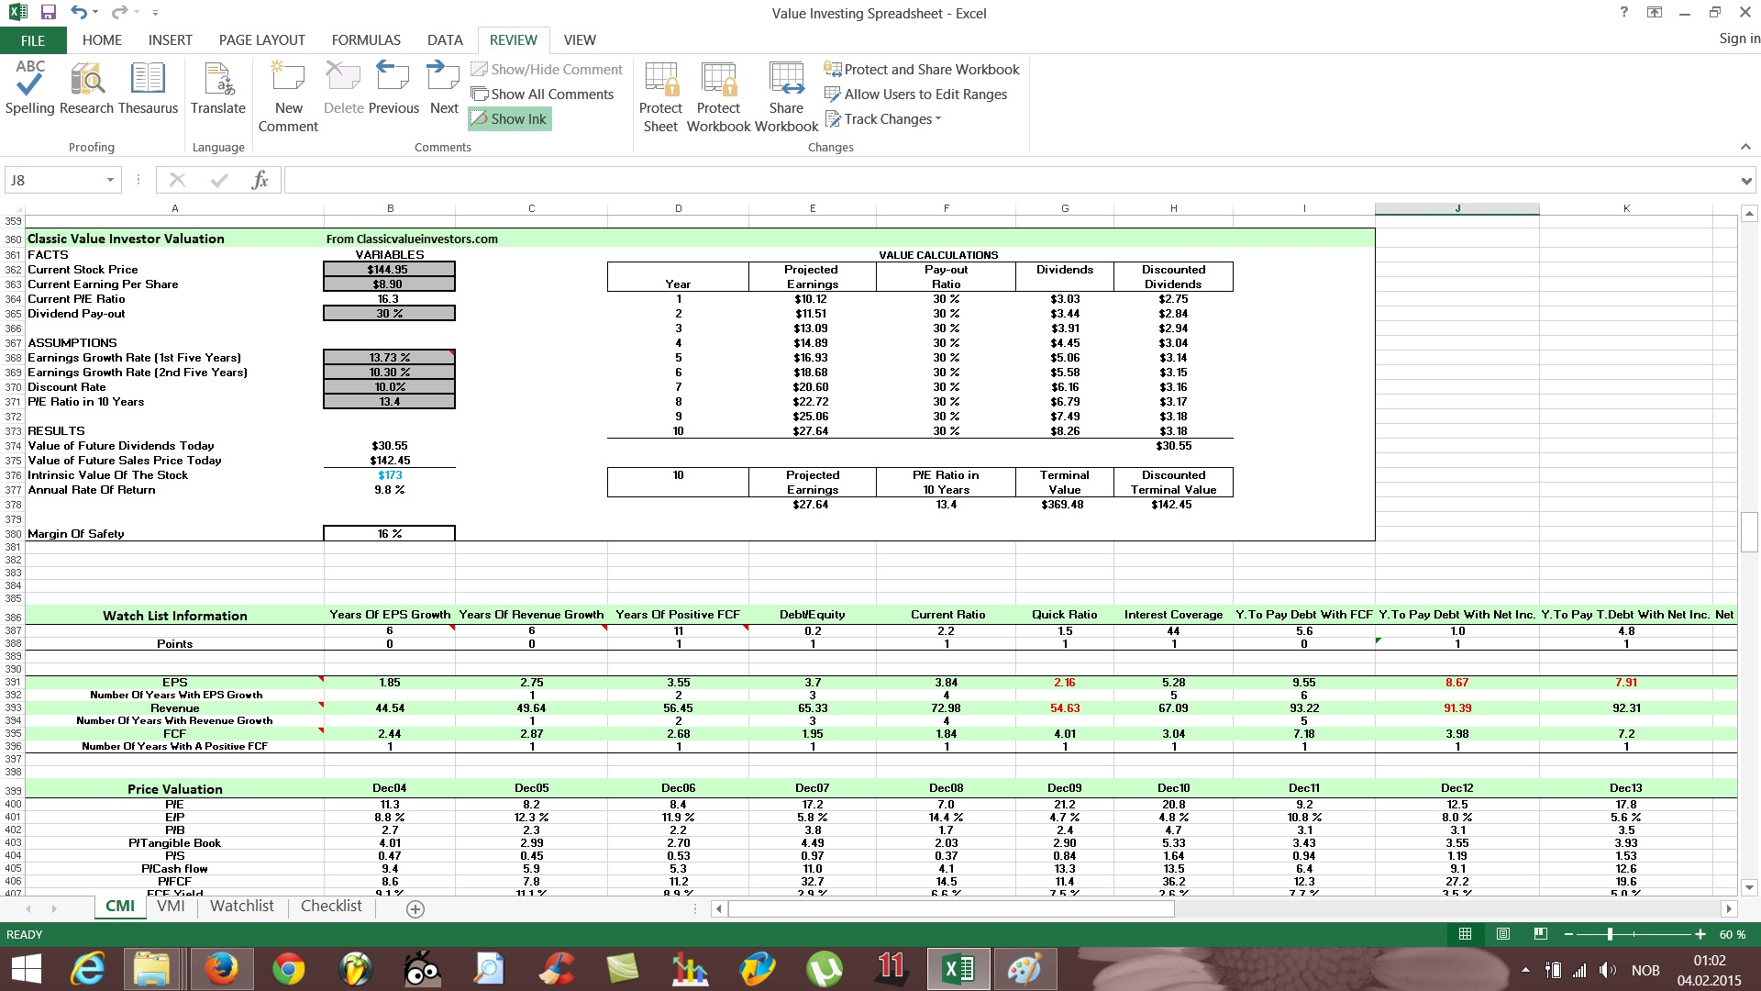Toggle Show Hide Comment panel

[546, 69]
